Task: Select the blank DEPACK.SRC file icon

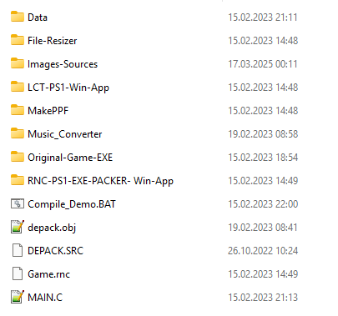Action: (18, 250)
